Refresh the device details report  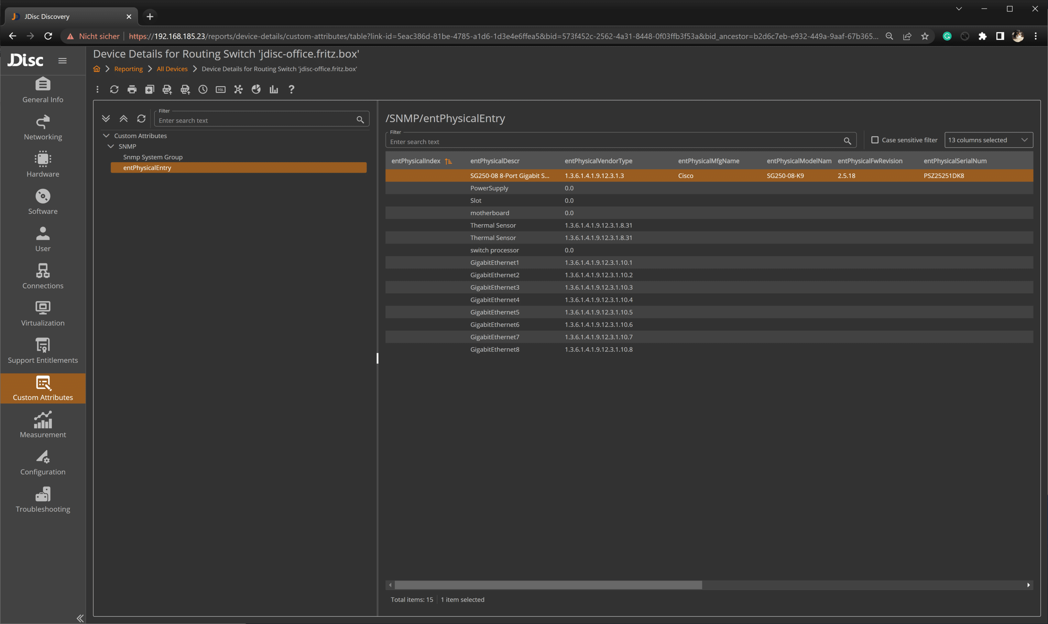(x=114, y=89)
